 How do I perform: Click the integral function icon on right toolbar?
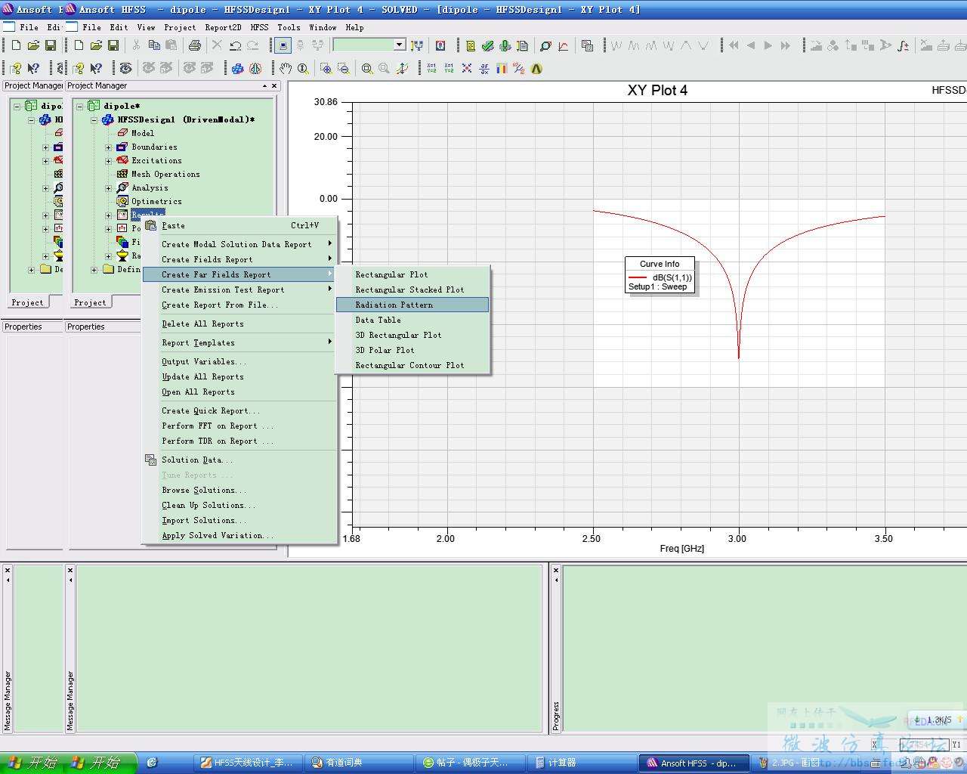point(903,46)
